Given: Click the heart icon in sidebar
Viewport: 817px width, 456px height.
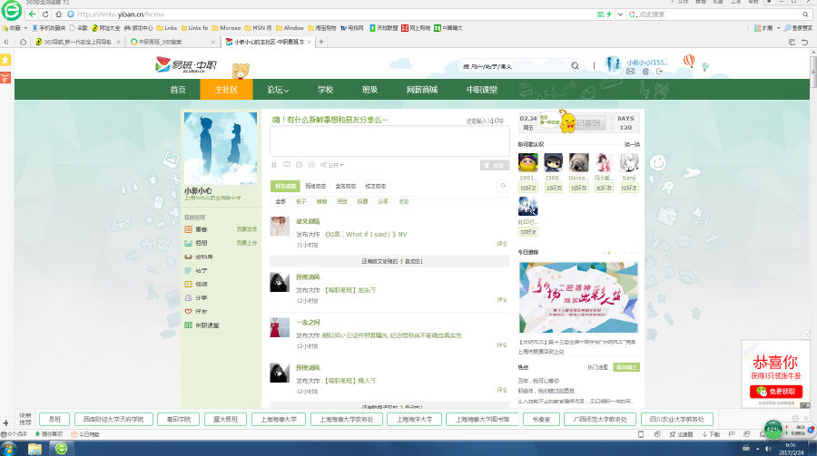Looking at the screenshot, I should (188, 311).
